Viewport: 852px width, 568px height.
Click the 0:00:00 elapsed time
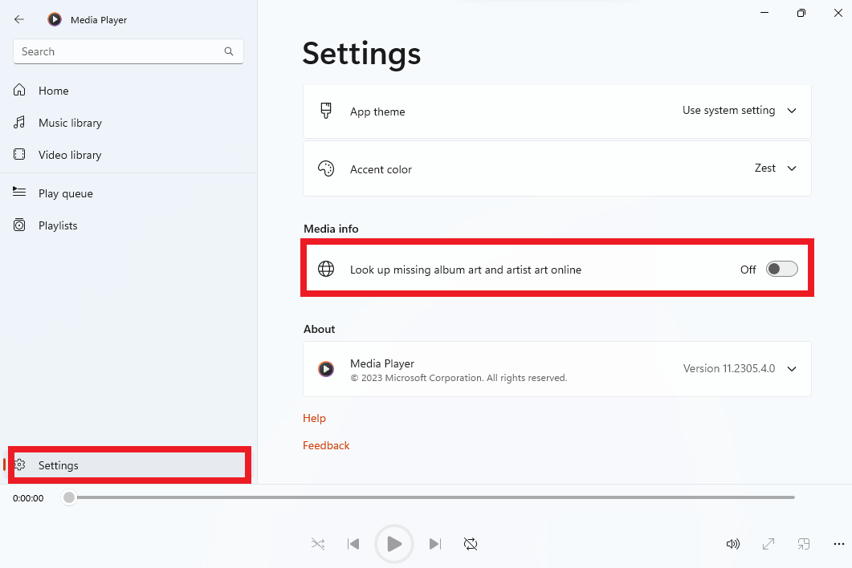[x=28, y=498]
